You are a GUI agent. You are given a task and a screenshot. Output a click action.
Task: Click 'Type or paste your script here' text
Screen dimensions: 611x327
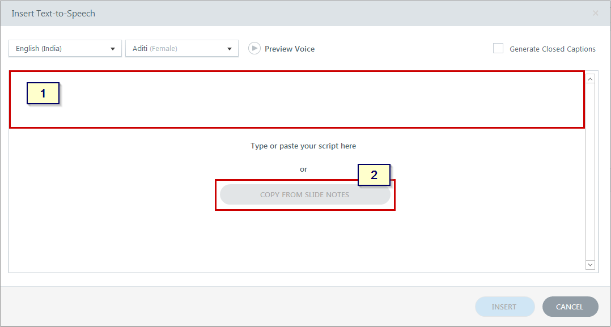(x=303, y=146)
